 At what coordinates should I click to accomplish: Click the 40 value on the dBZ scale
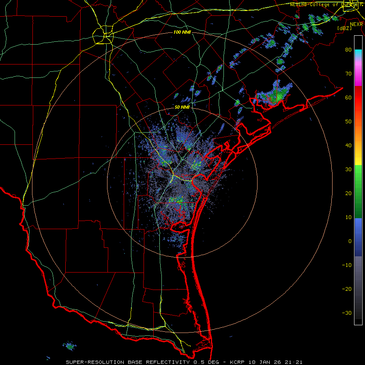(348, 146)
